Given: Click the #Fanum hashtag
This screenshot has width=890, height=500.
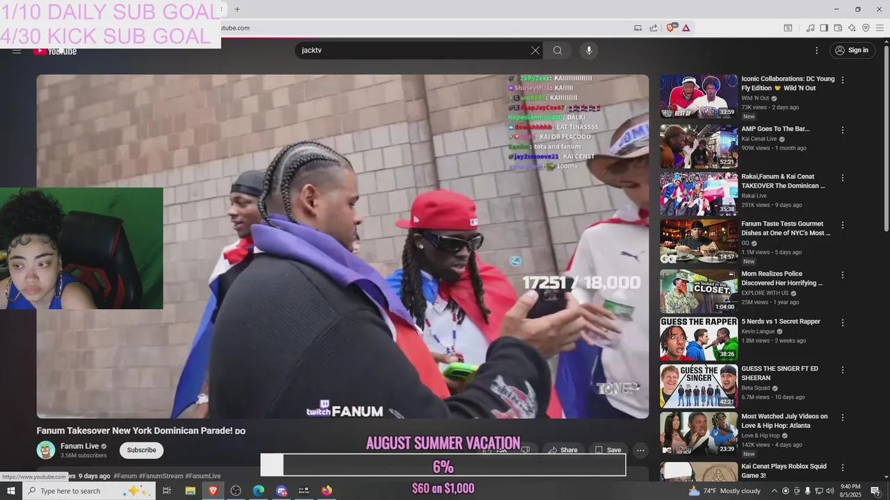Looking at the screenshot, I should 125,476.
